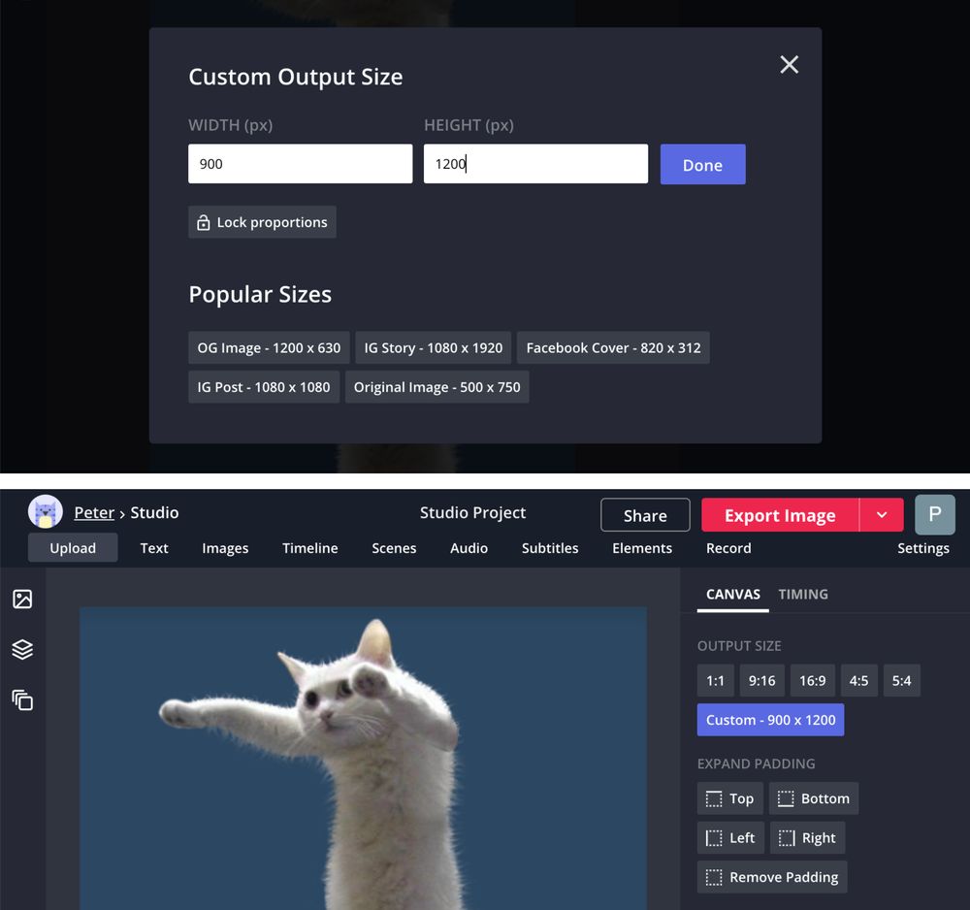Click the Peter profile avatar
Screen dimensions: 970x910
point(45,512)
